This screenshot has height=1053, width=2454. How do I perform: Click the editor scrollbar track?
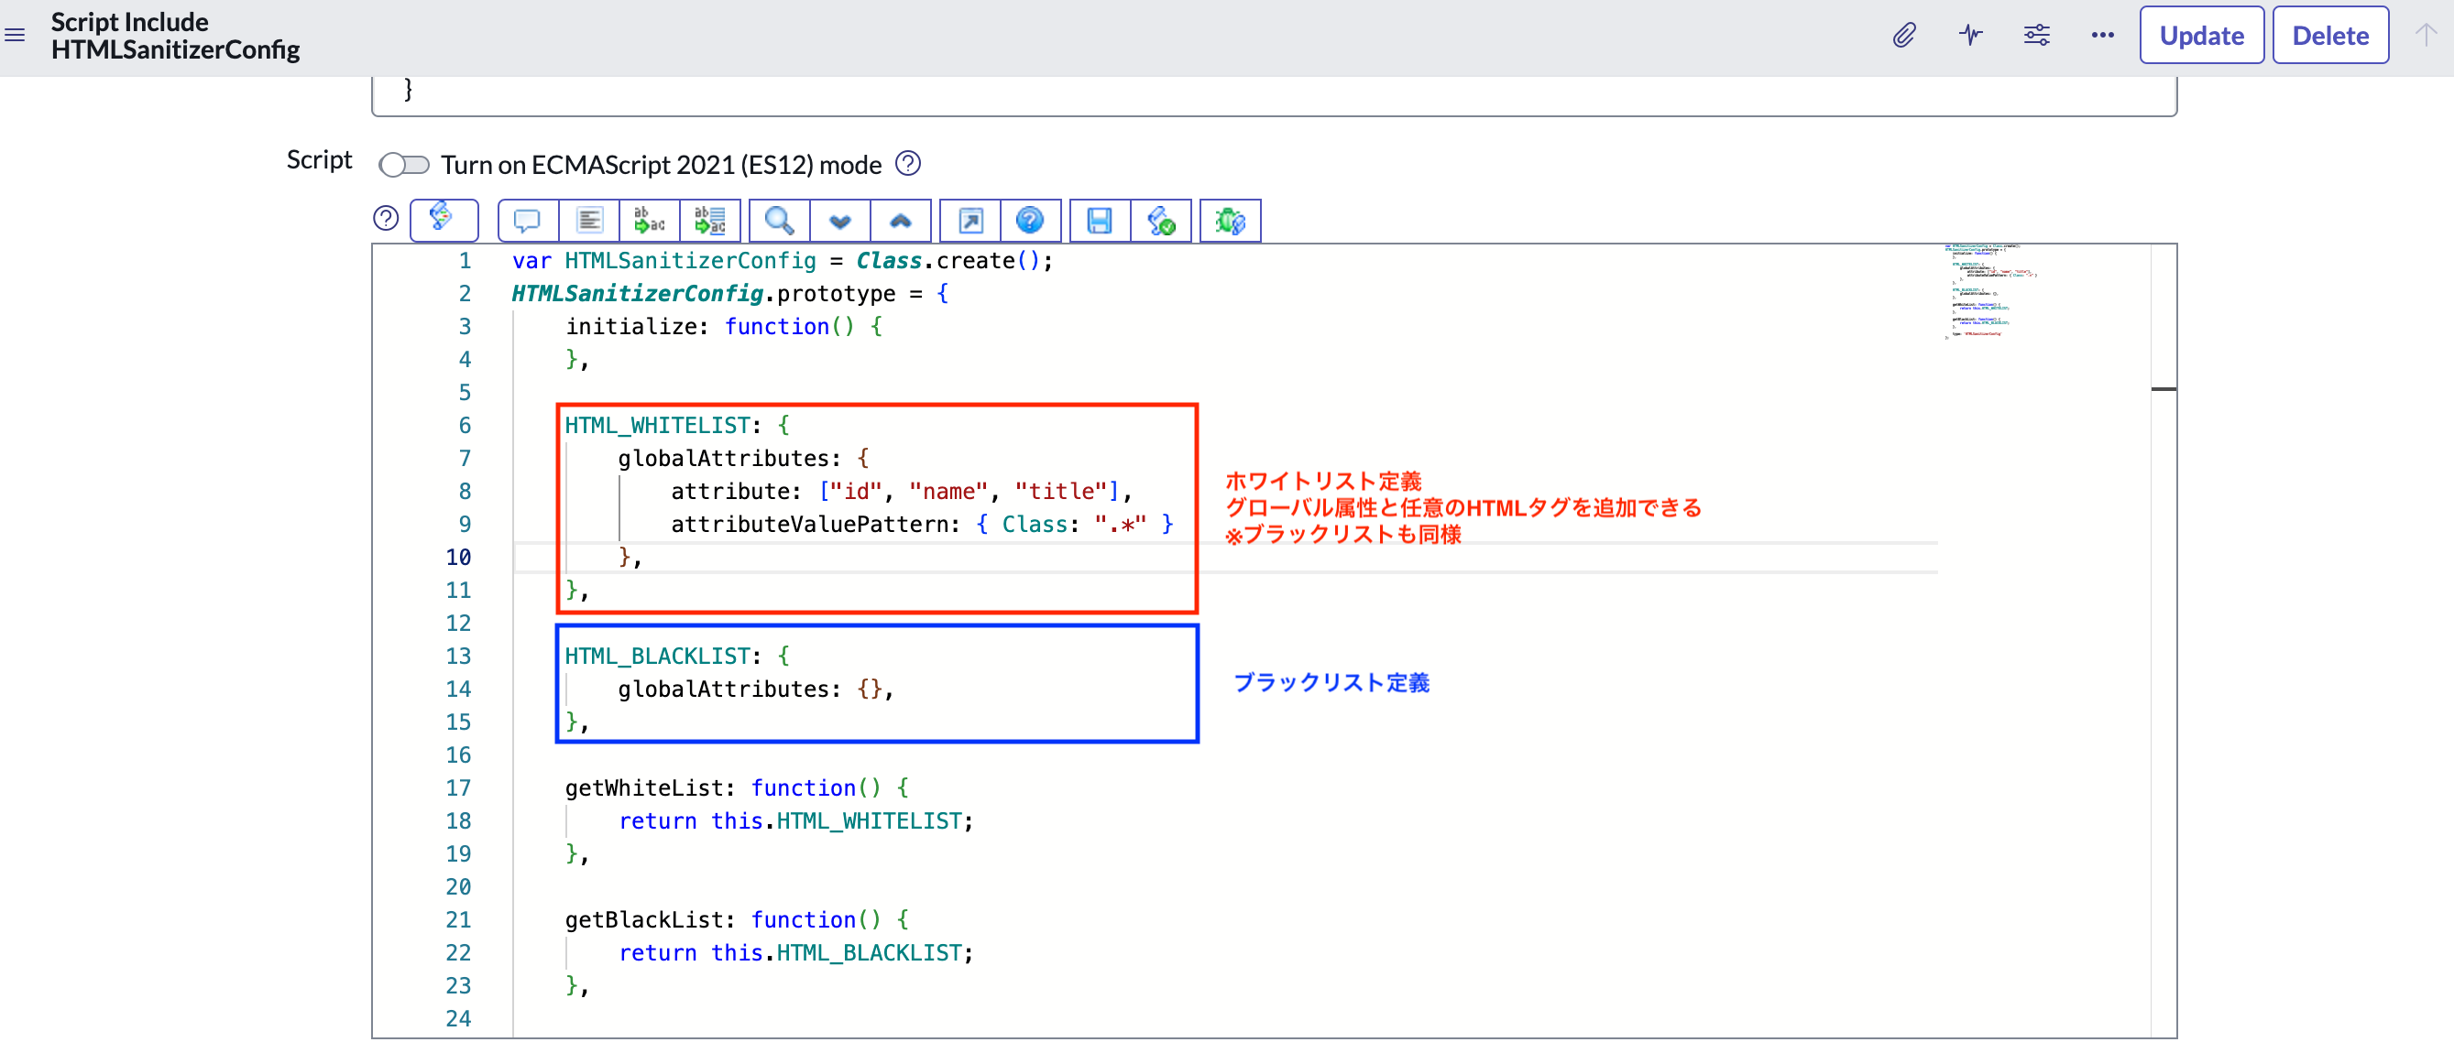point(2166,571)
